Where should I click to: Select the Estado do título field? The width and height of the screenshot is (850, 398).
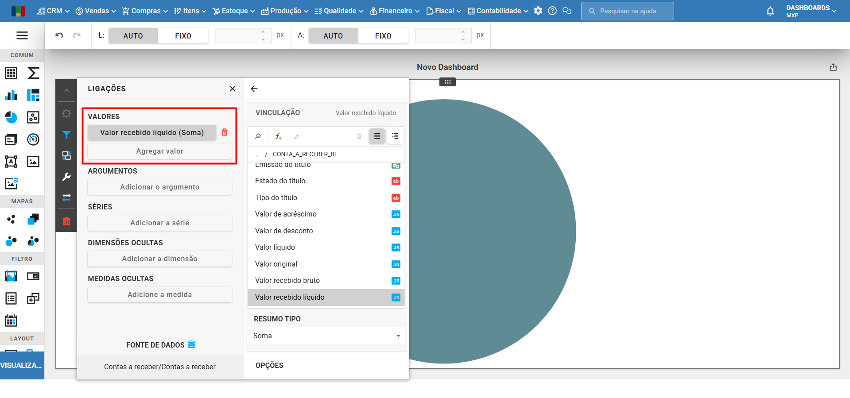(x=326, y=181)
